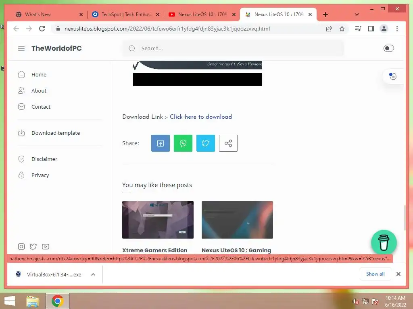Image resolution: width=413 pixels, height=309 pixels.
Task: Open more share options button
Action: [228, 143]
